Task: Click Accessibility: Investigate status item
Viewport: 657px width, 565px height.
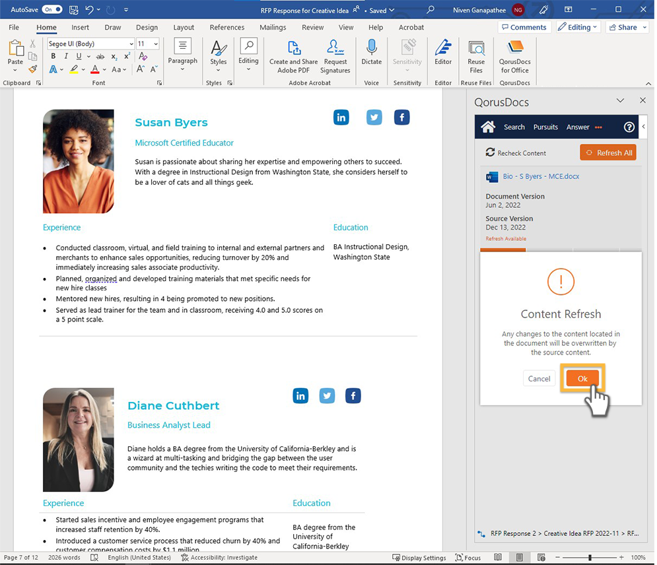Action: [x=219, y=558]
